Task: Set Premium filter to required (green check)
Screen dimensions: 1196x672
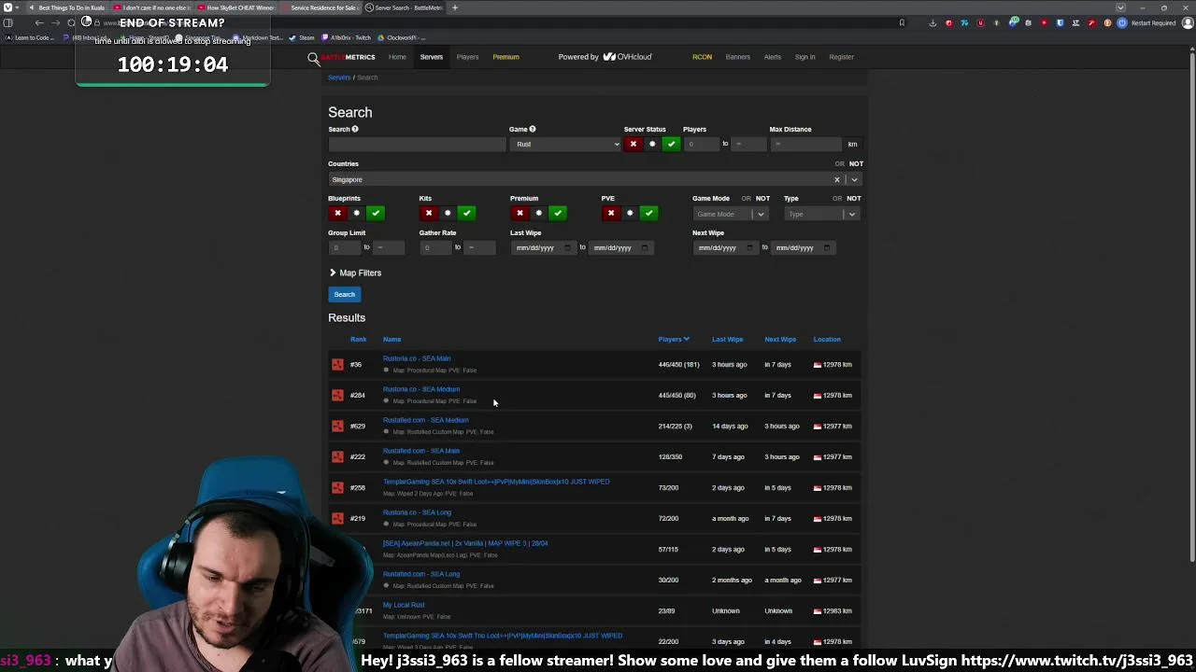Action: [558, 213]
